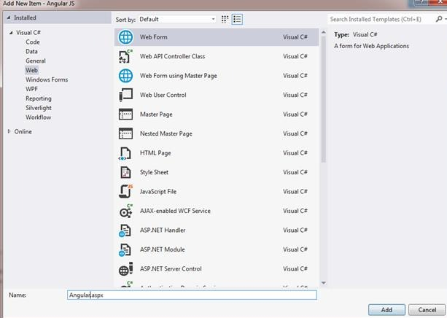Select 'HTML Page' template text
Viewport: 447px width, 318px height.
(x=155, y=153)
